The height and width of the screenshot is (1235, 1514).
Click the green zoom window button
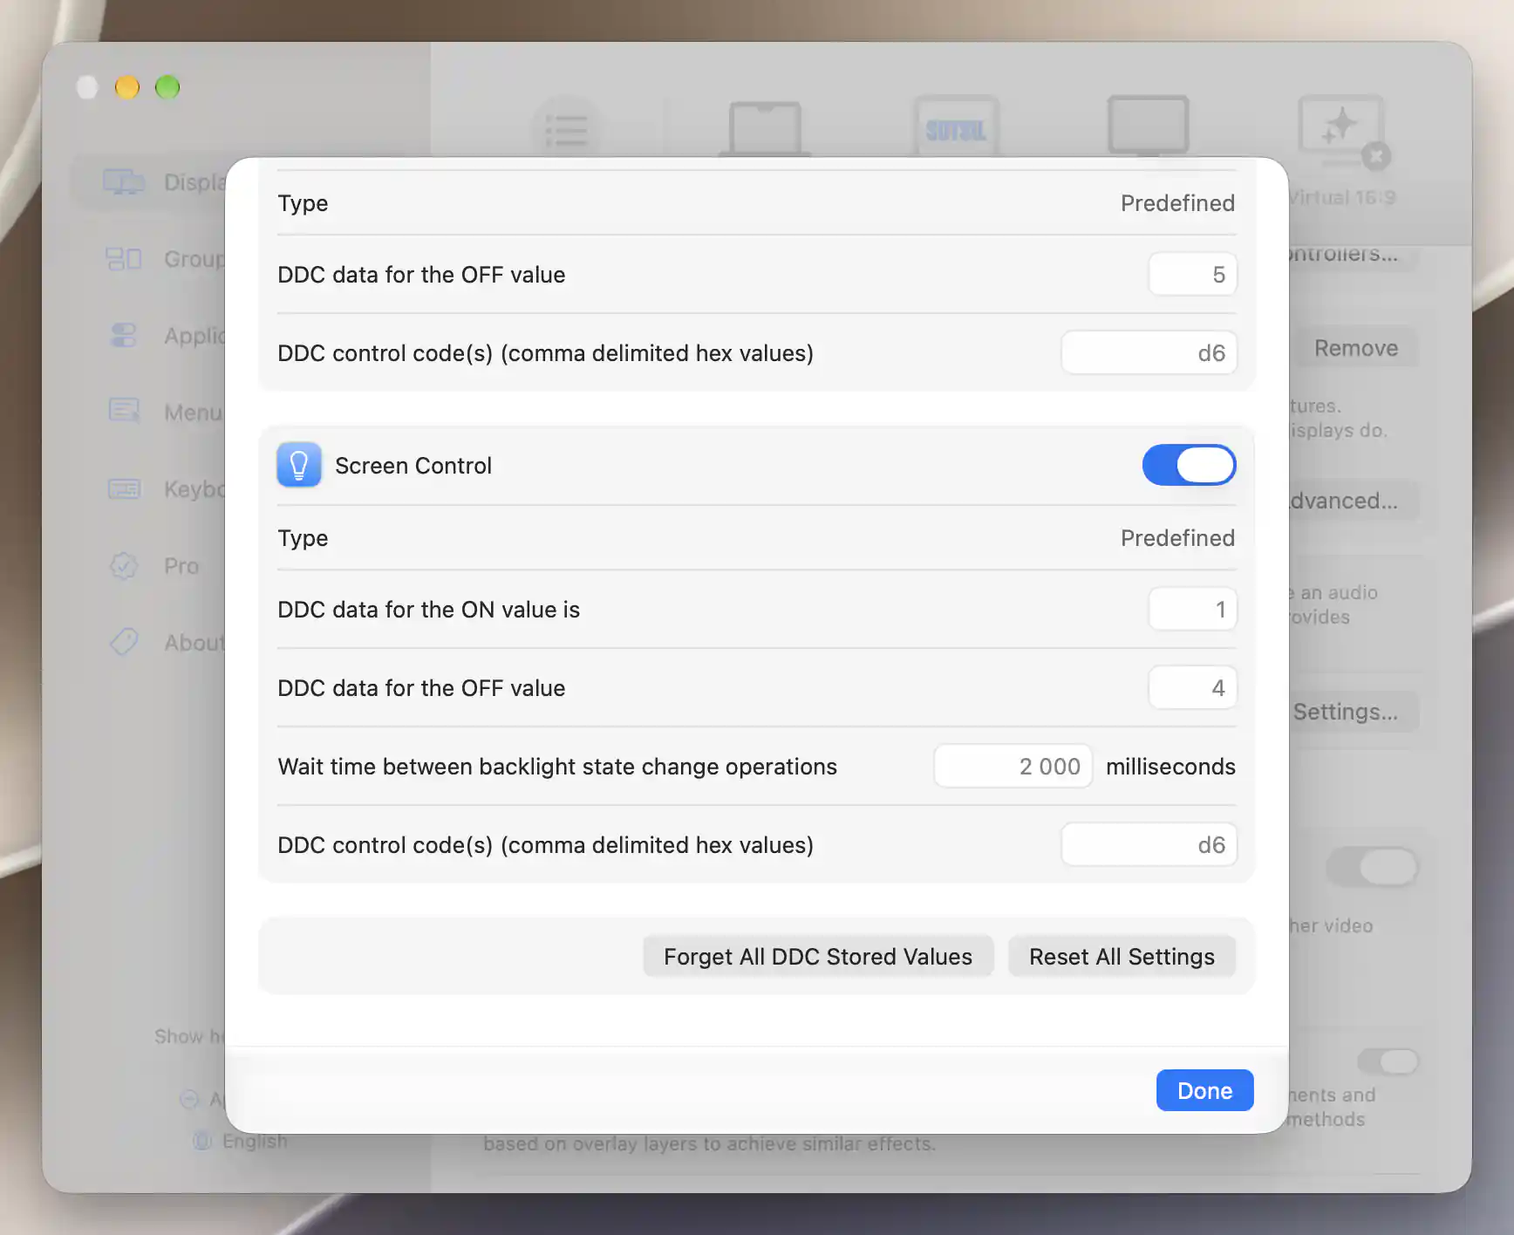point(167,87)
